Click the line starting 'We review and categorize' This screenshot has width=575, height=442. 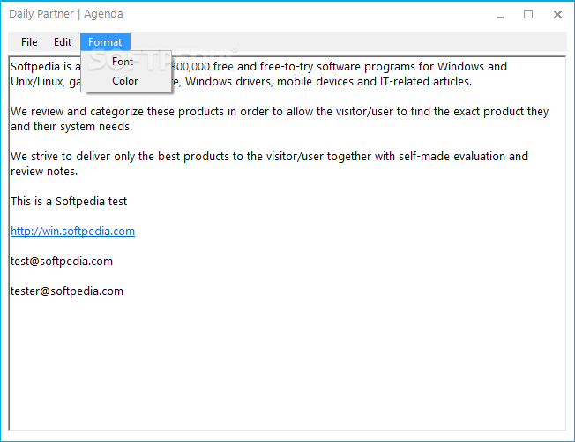pyautogui.click(x=280, y=111)
